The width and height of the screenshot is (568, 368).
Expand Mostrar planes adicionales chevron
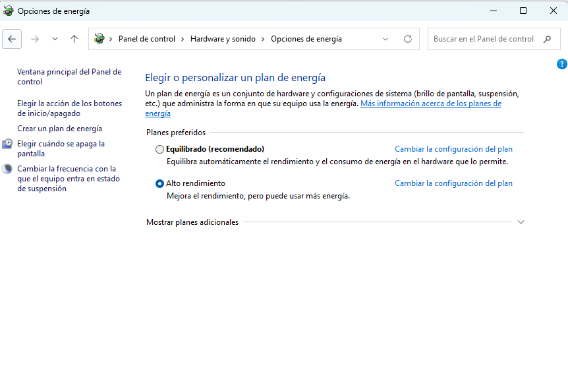(521, 222)
